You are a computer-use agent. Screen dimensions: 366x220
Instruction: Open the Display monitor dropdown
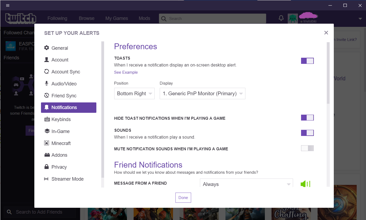pos(203,94)
